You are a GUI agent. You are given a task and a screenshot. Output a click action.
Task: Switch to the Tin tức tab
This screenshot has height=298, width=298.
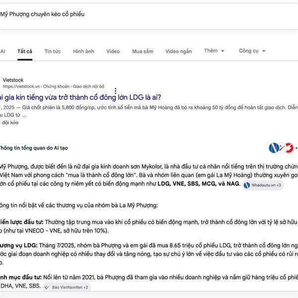pyautogui.click(x=53, y=51)
